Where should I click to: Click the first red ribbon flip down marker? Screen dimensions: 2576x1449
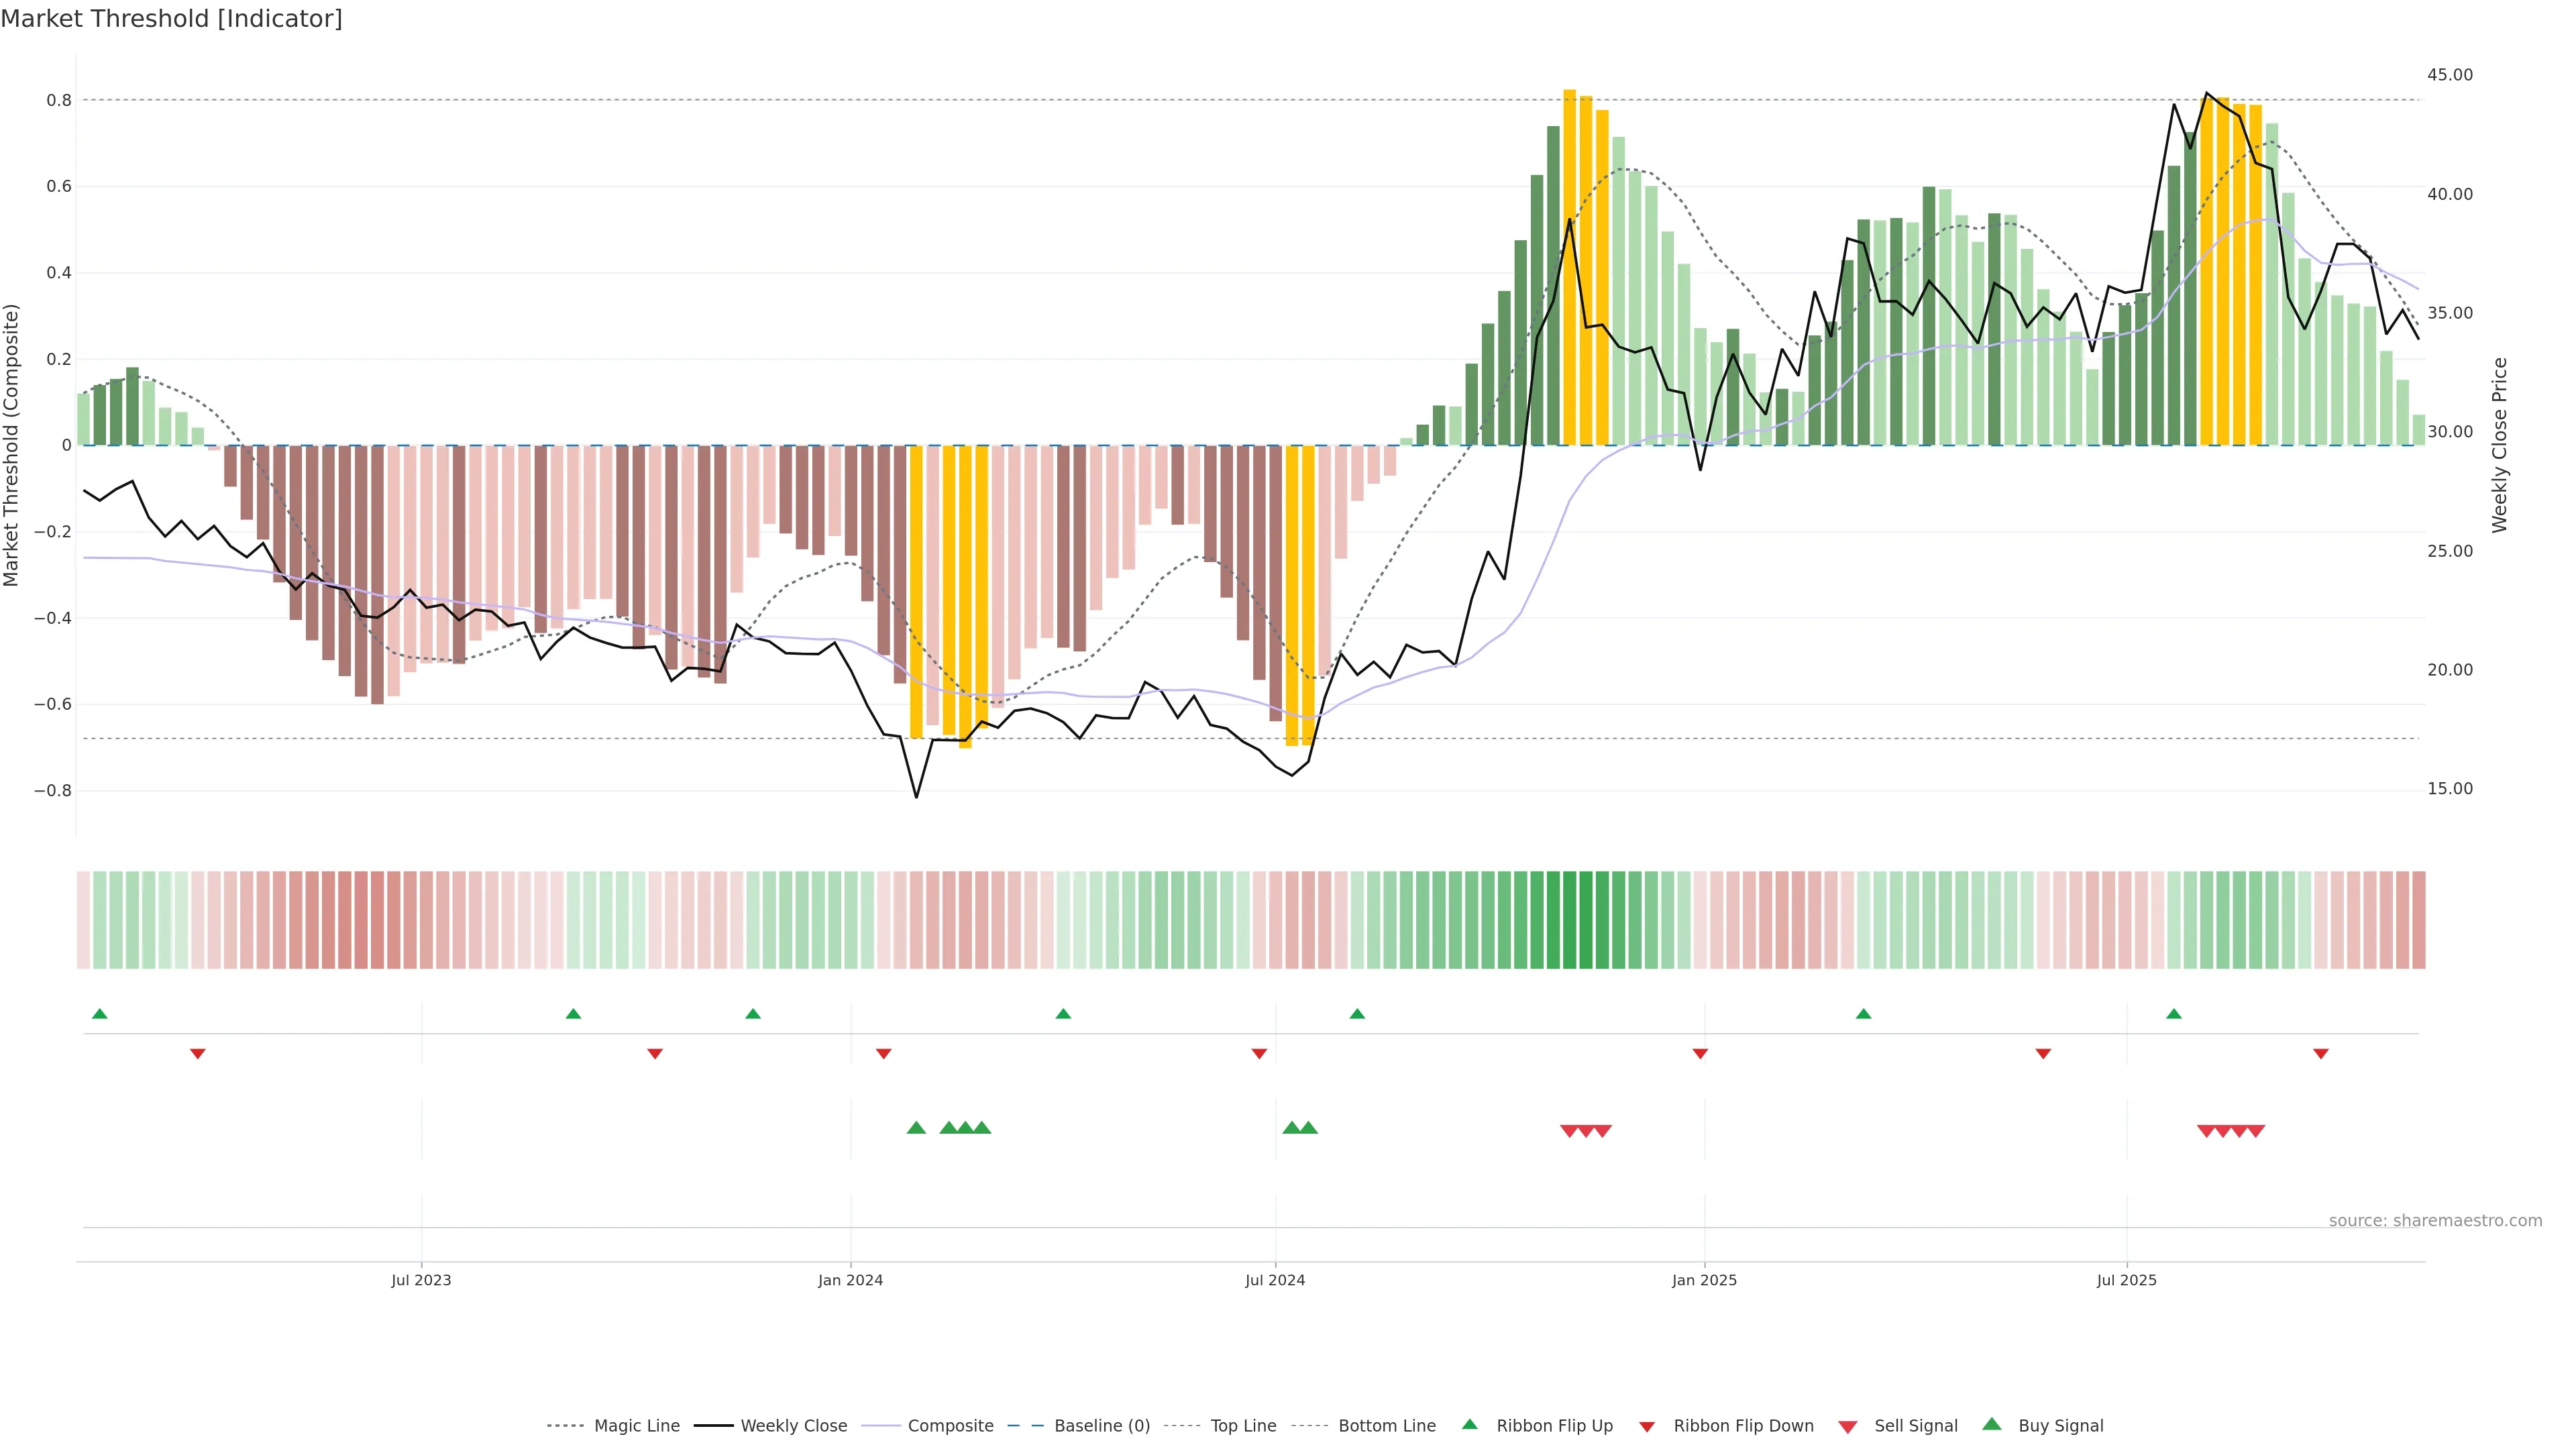click(198, 1054)
